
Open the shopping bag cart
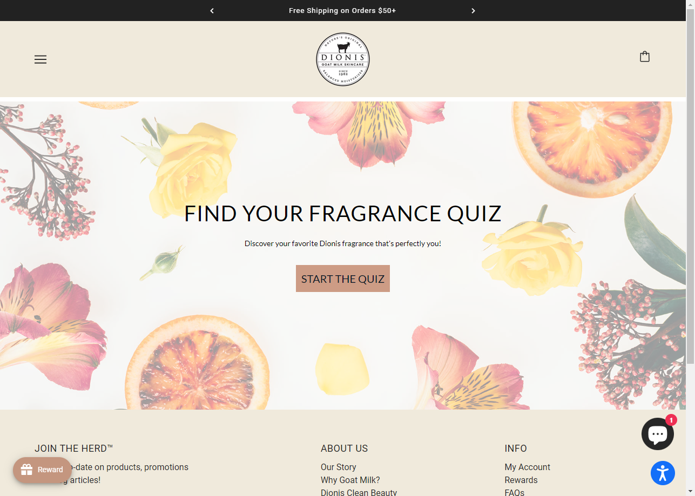[644, 57]
